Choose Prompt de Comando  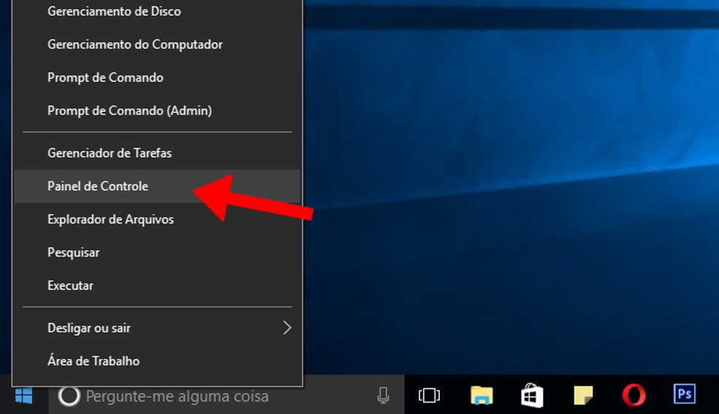(x=157, y=78)
